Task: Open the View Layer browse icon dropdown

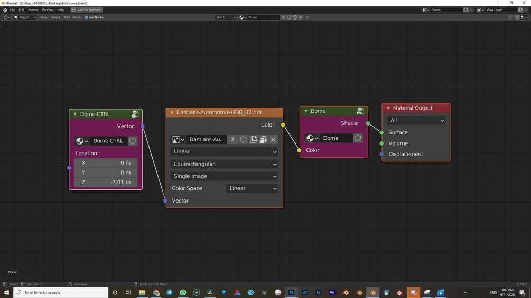Action: coord(480,10)
